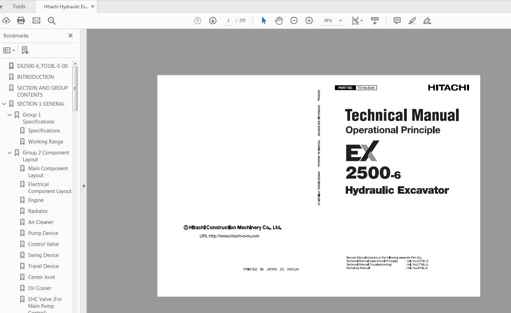Open bookmark options dropdown arrow

tap(13, 50)
